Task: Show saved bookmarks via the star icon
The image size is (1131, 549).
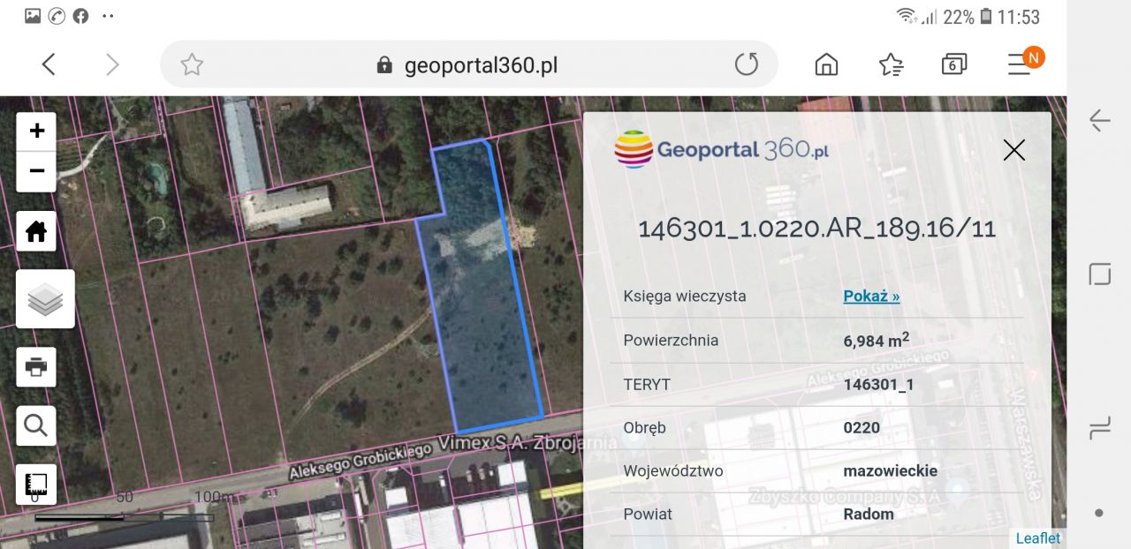Action: click(x=891, y=64)
